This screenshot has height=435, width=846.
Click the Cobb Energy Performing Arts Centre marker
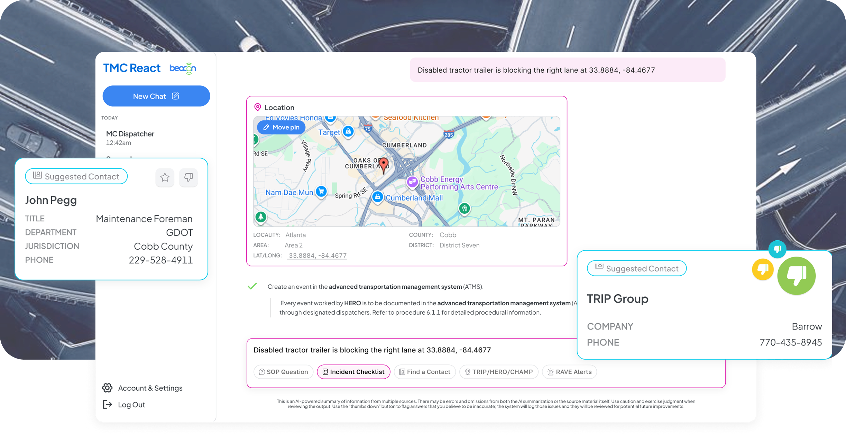(412, 182)
